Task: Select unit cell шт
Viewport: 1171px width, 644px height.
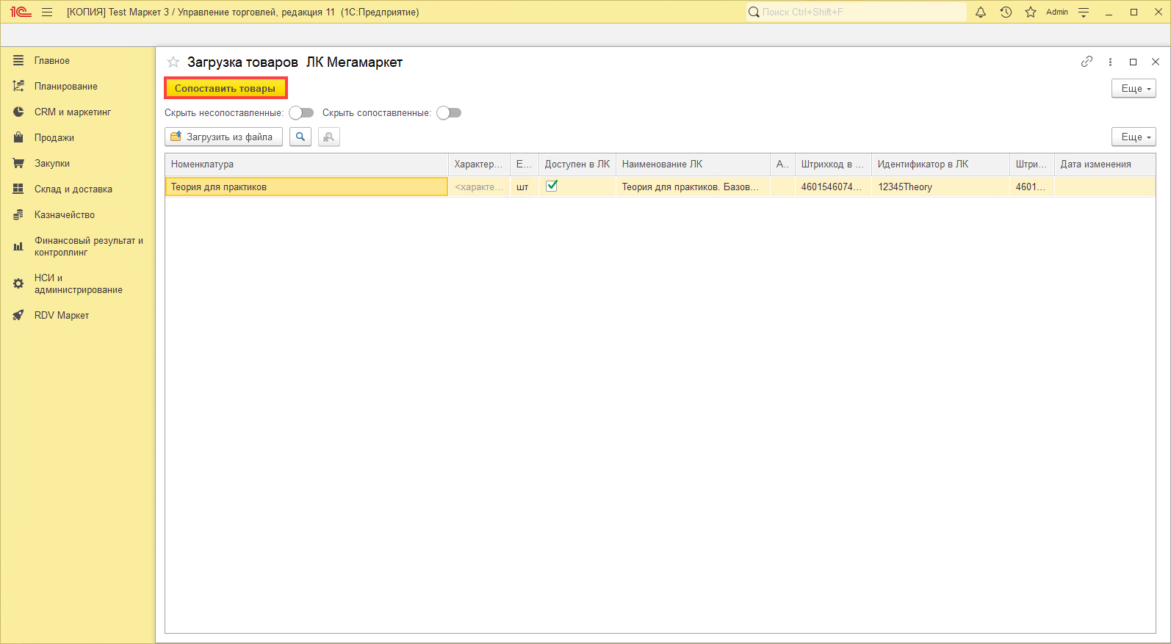Action: 525,187
